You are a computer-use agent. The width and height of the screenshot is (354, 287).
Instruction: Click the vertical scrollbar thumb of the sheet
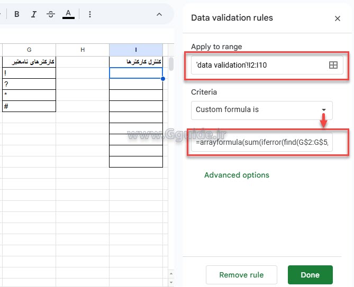[x=171, y=64]
